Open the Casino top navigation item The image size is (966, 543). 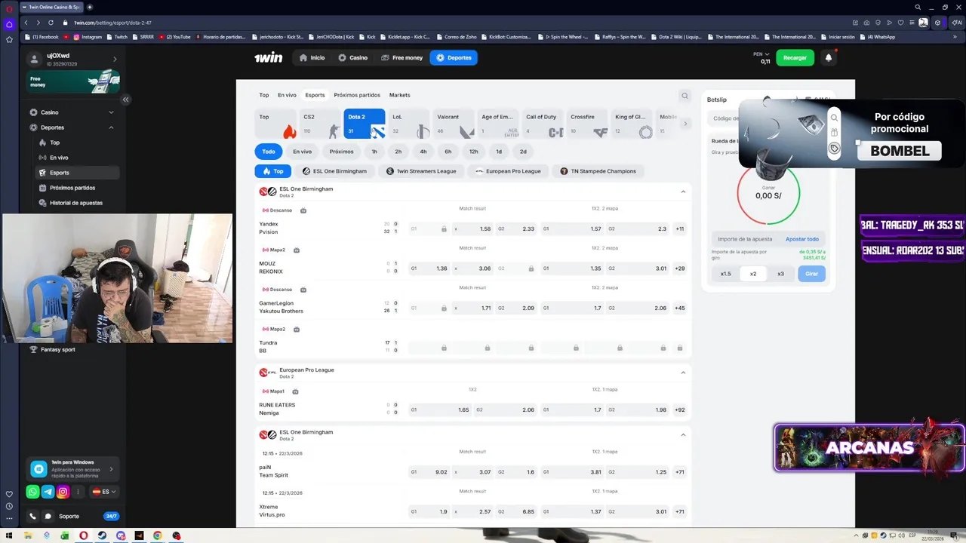(x=352, y=57)
